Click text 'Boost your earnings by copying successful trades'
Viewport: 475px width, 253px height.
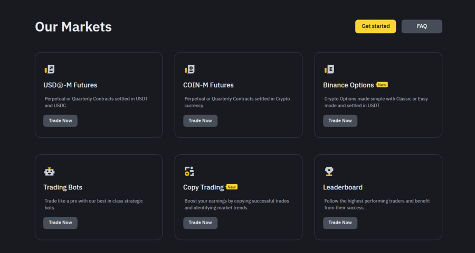pos(236,201)
